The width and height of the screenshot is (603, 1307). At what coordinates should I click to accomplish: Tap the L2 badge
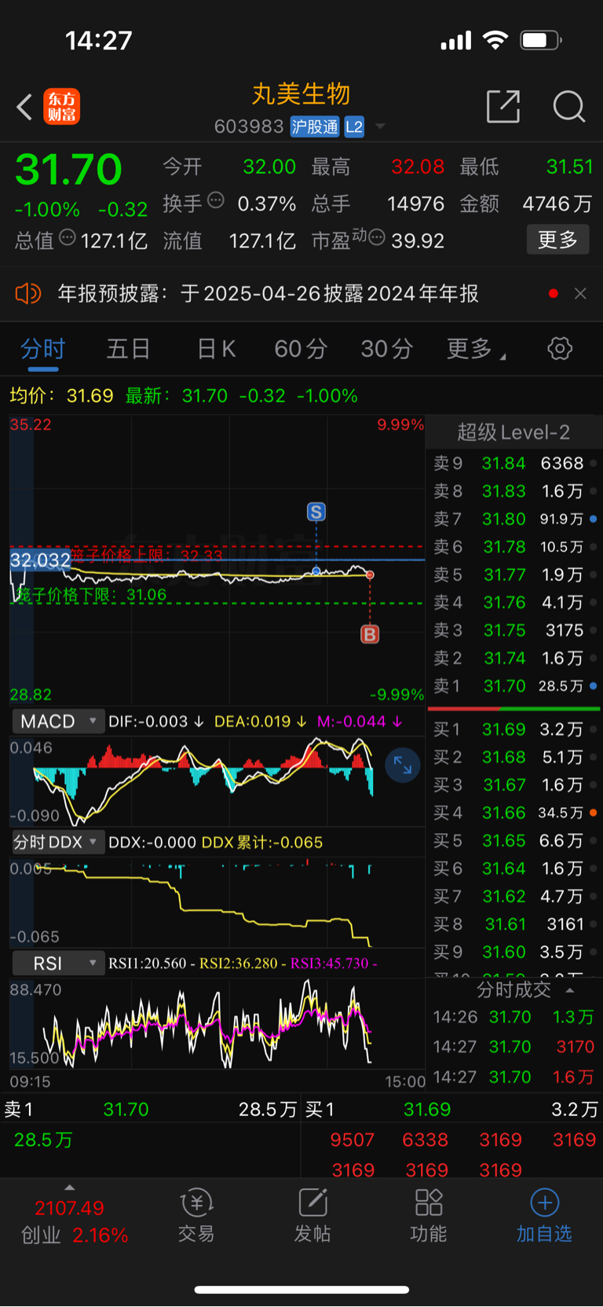point(354,127)
